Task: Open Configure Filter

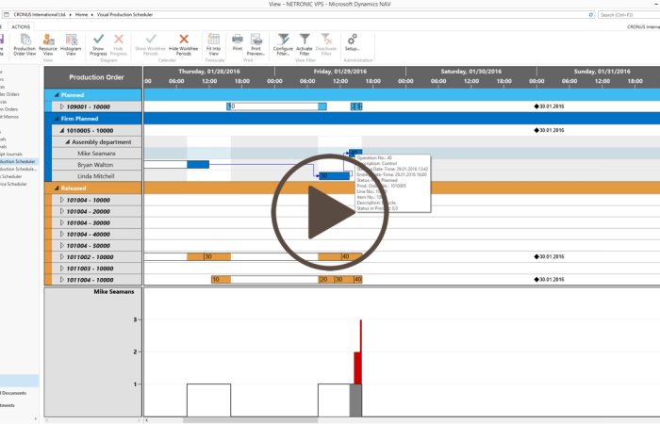Action: pyautogui.click(x=283, y=44)
